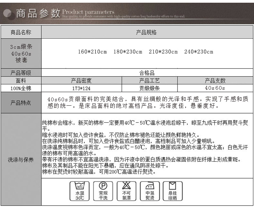Click the 面料 label cell
Screen dimensions: 254x208
click(21, 80)
